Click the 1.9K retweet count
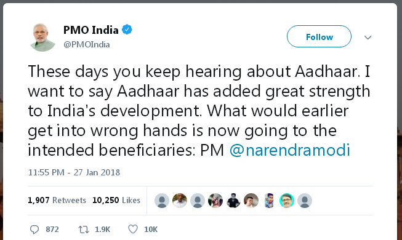This screenshot has width=402, height=240. point(103,229)
